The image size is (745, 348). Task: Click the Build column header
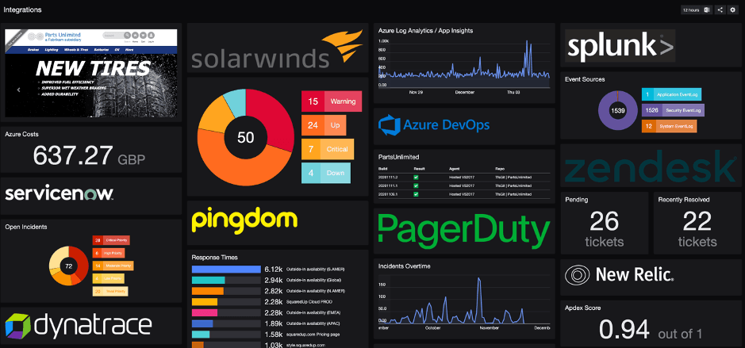382,169
